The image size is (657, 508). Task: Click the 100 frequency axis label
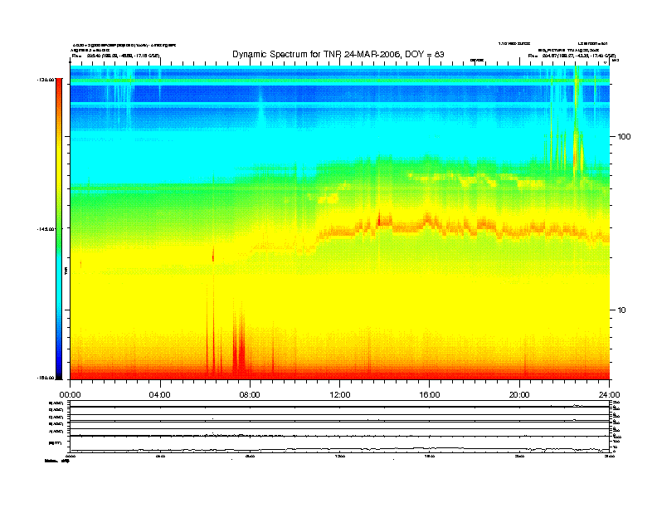(x=625, y=137)
